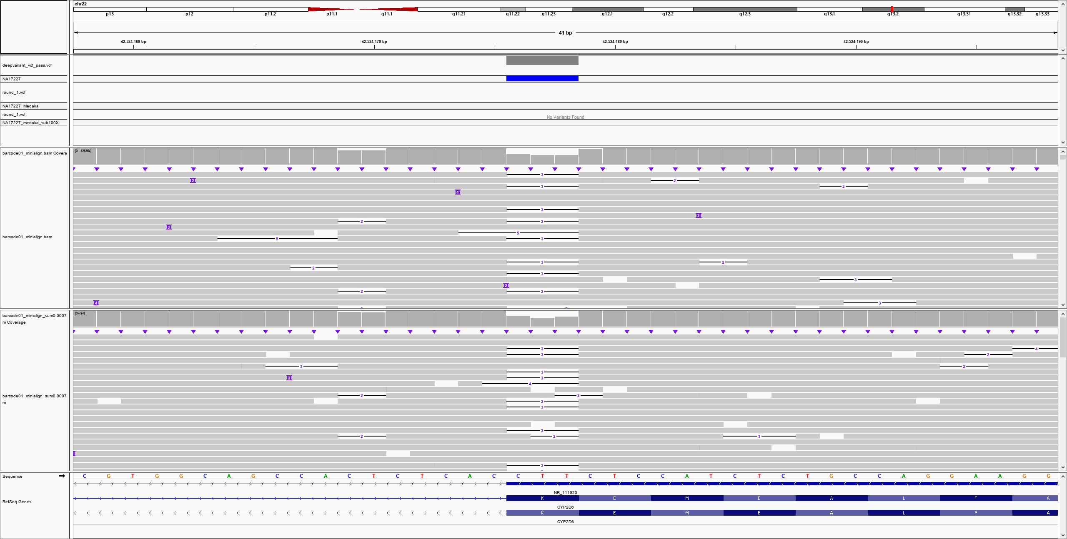Click the amino acid K block on CYP2D6 track
The image size is (1067, 539).
tap(542, 498)
